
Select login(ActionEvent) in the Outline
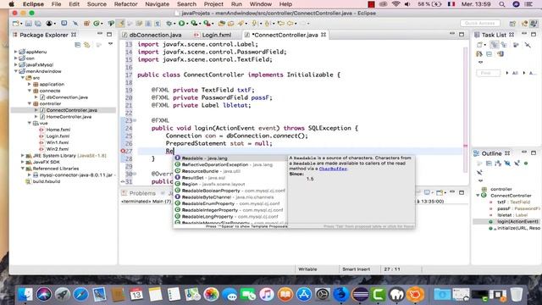click(517, 221)
